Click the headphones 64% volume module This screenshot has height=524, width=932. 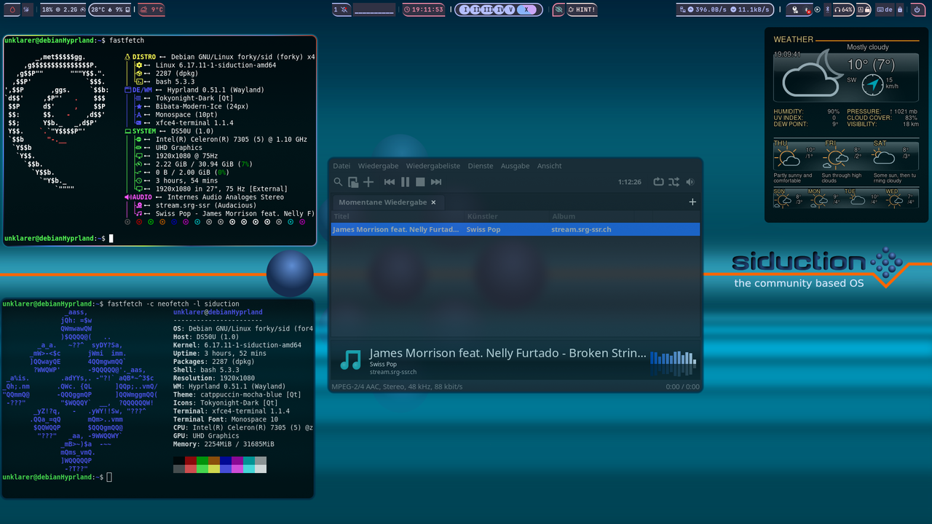click(x=845, y=9)
